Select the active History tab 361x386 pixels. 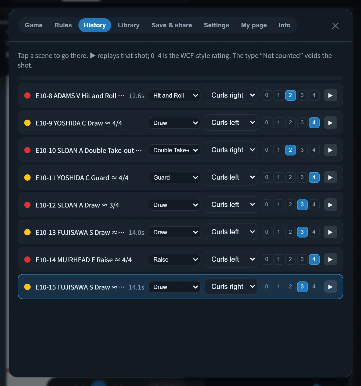tap(95, 25)
